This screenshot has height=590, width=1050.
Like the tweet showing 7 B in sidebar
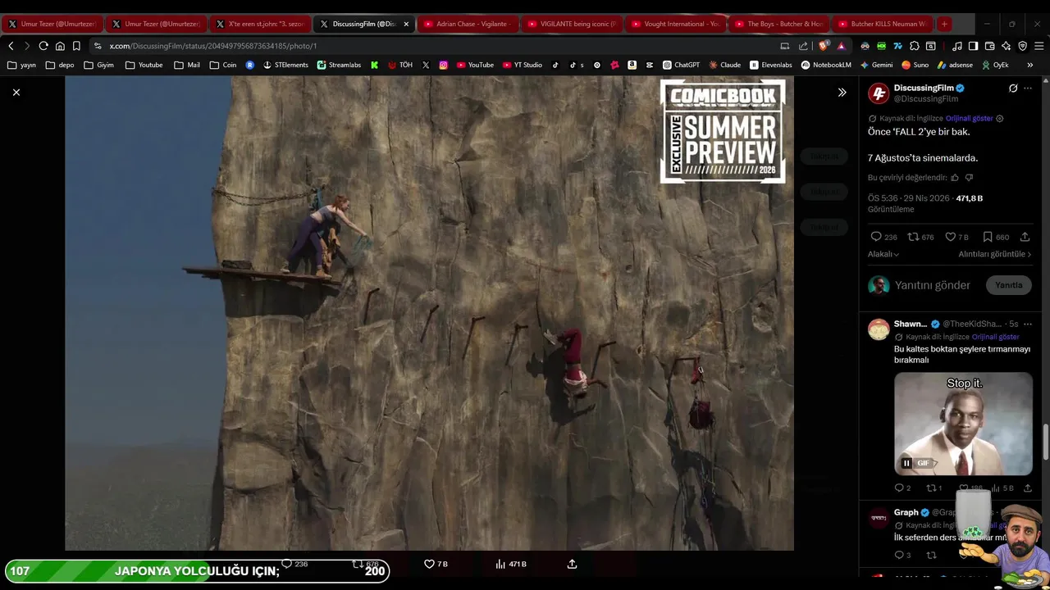click(956, 237)
